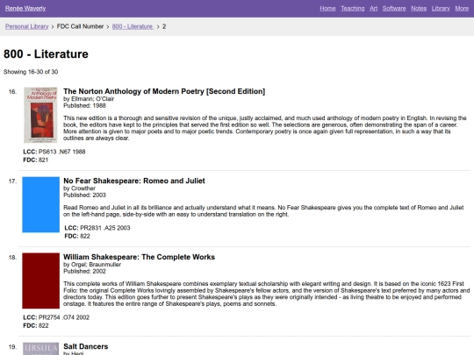Image resolution: width=474 pixels, height=355 pixels.
Task: Follow the 800 - Literature breadcrumb link
Action: [x=133, y=26]
